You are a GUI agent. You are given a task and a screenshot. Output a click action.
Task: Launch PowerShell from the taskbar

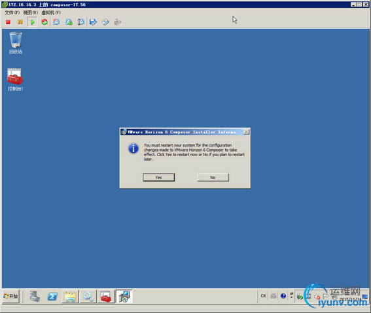(x=52, y=296)
